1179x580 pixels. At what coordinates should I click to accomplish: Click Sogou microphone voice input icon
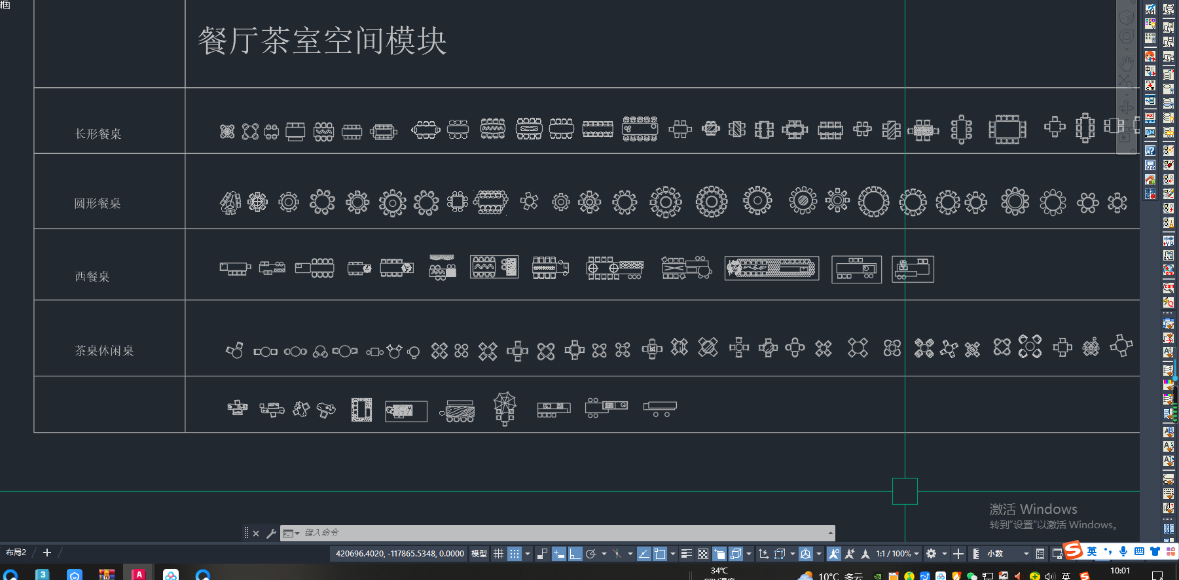point(1123,551)
